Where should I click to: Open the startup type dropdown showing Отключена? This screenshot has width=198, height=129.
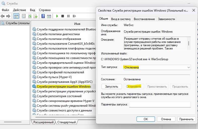157,67
